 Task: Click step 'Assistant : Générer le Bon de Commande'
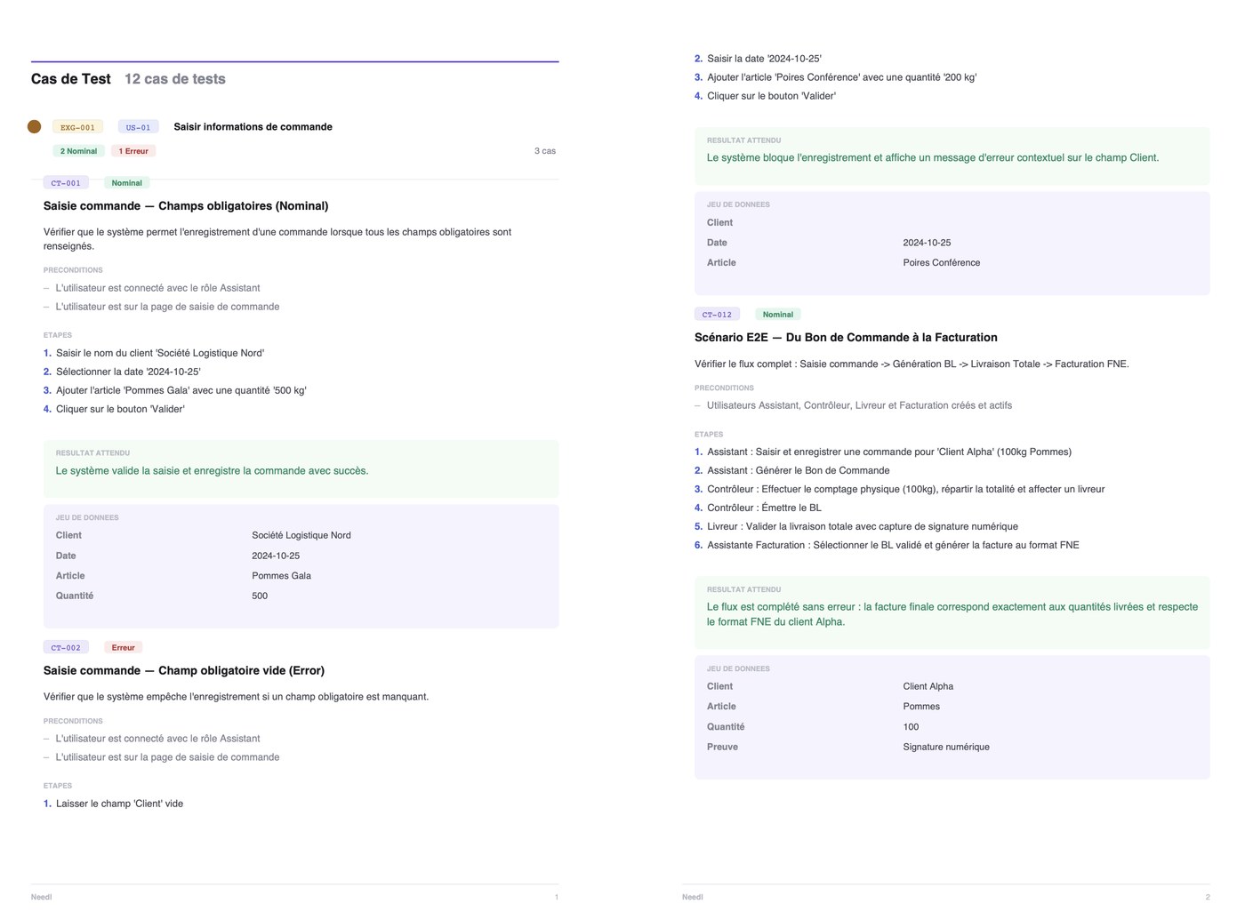[x=799, y=470]
